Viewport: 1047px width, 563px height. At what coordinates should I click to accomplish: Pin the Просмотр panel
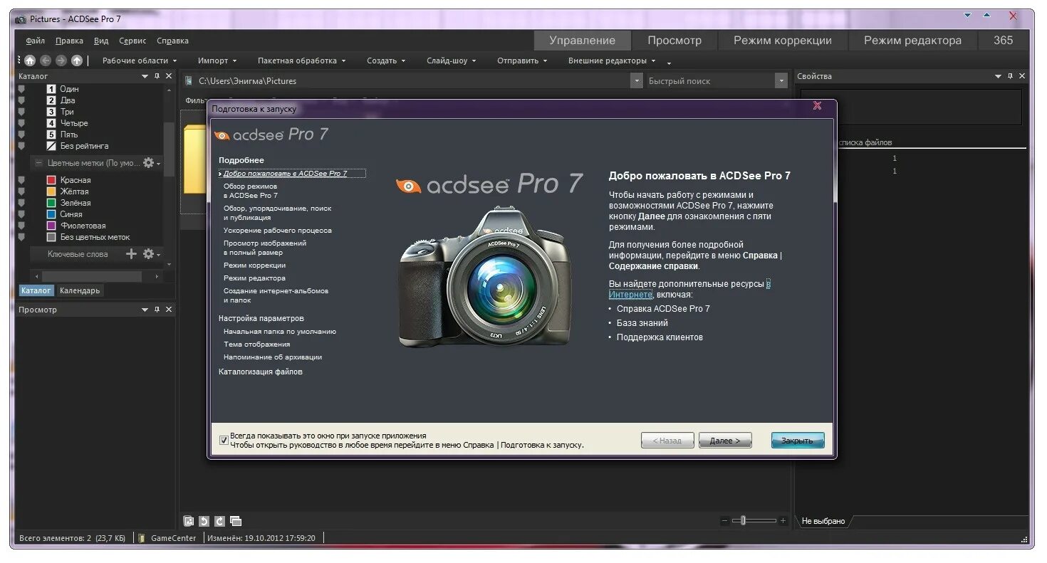(x=157, y=310)
